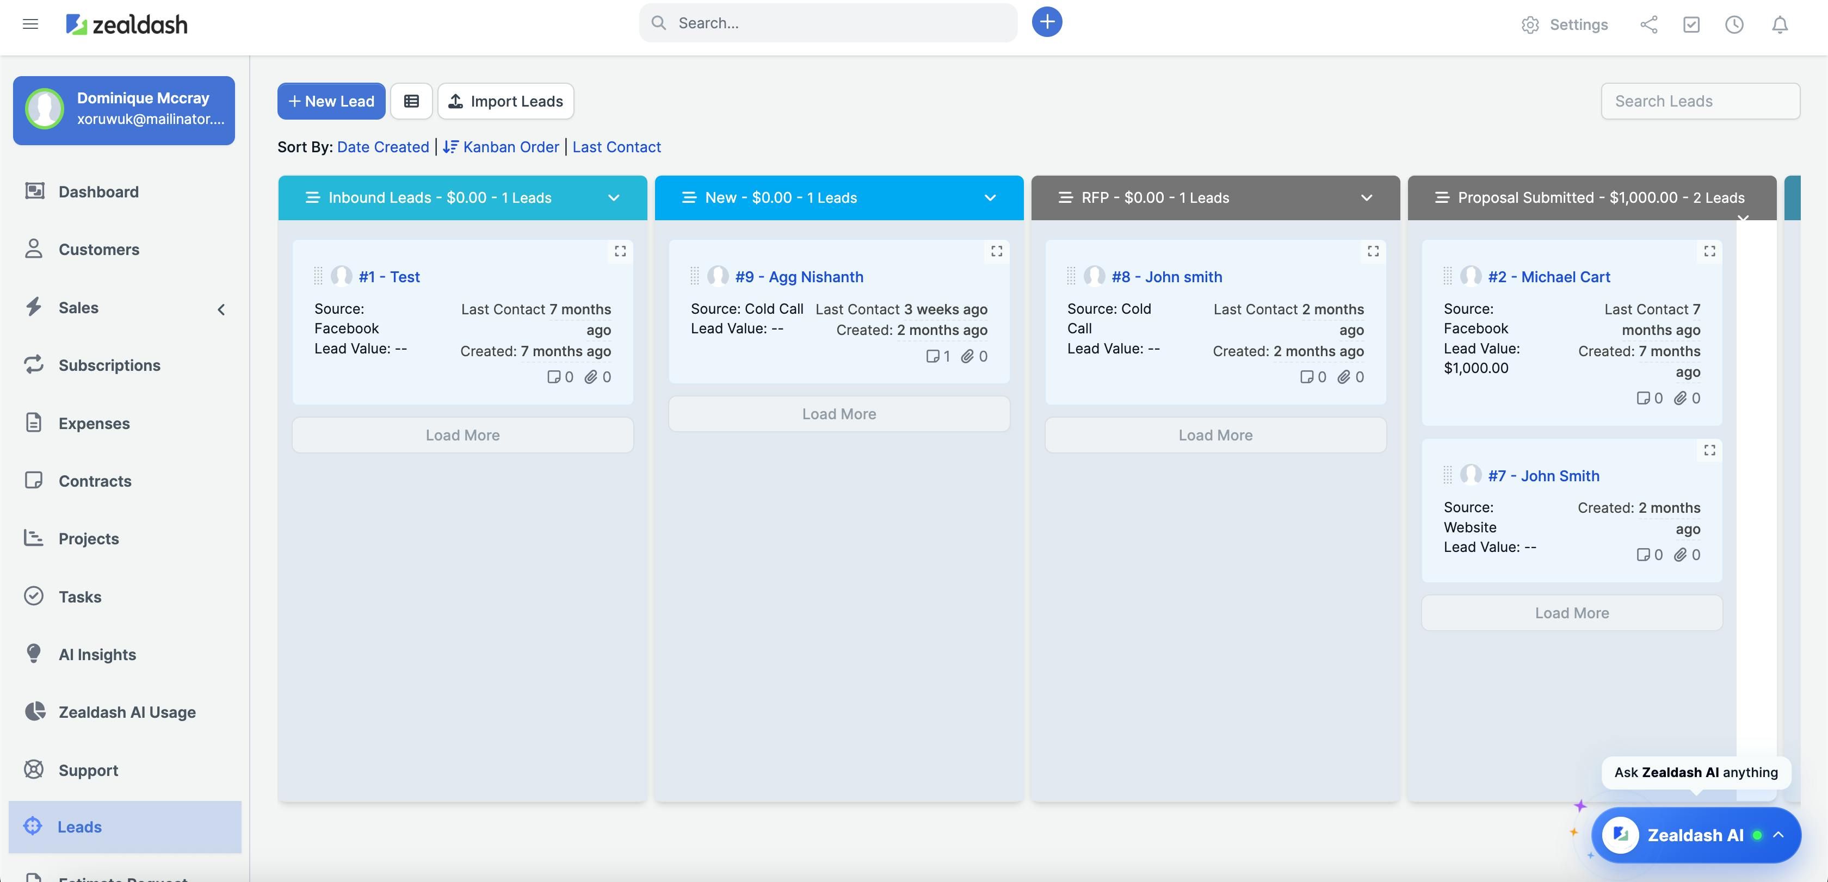This screenshot has width=1828, height=882.
Task: Expand lead card #2 - Michael Cart
Action: click(1709, 251)
